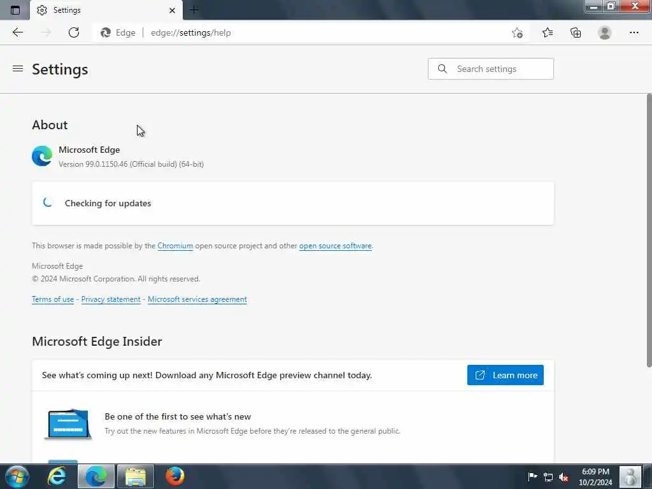
Task: Click the laptop illustration for Insider features
Action: coord(68,423)
